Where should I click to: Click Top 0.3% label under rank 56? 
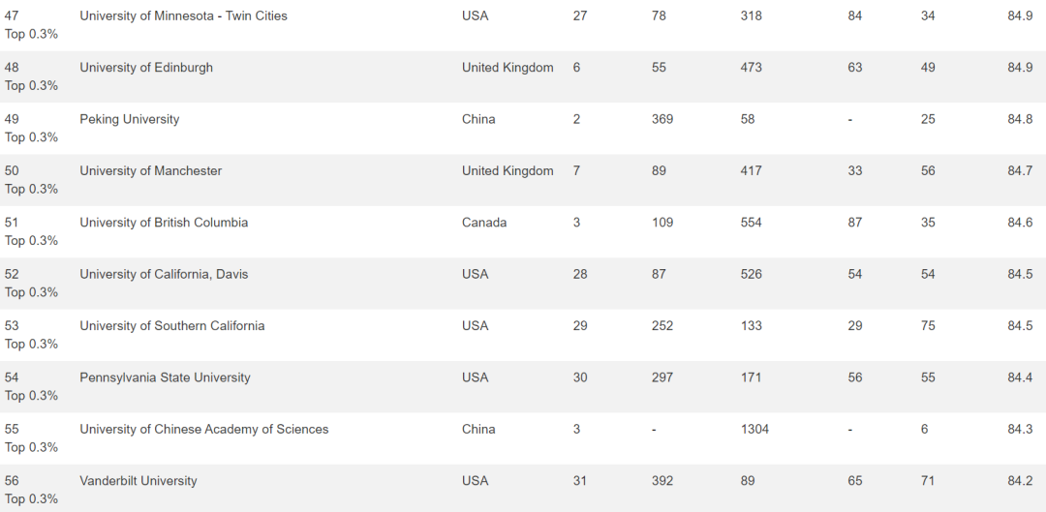click(31, 499)
